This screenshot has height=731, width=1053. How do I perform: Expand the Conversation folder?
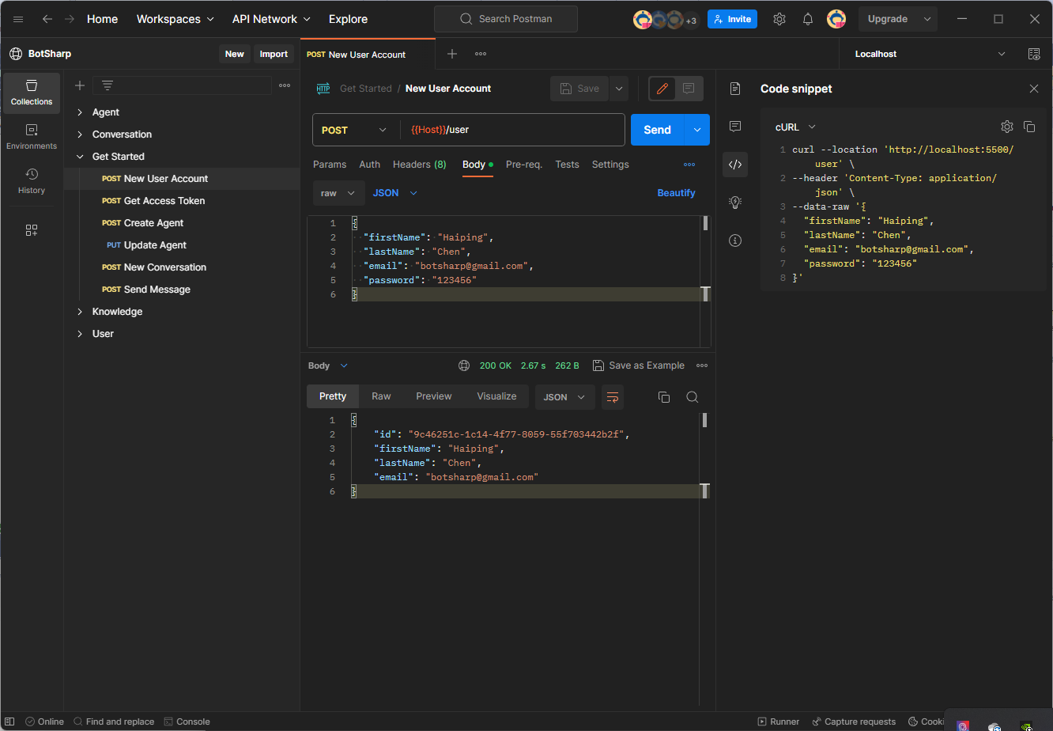(80, 134)
